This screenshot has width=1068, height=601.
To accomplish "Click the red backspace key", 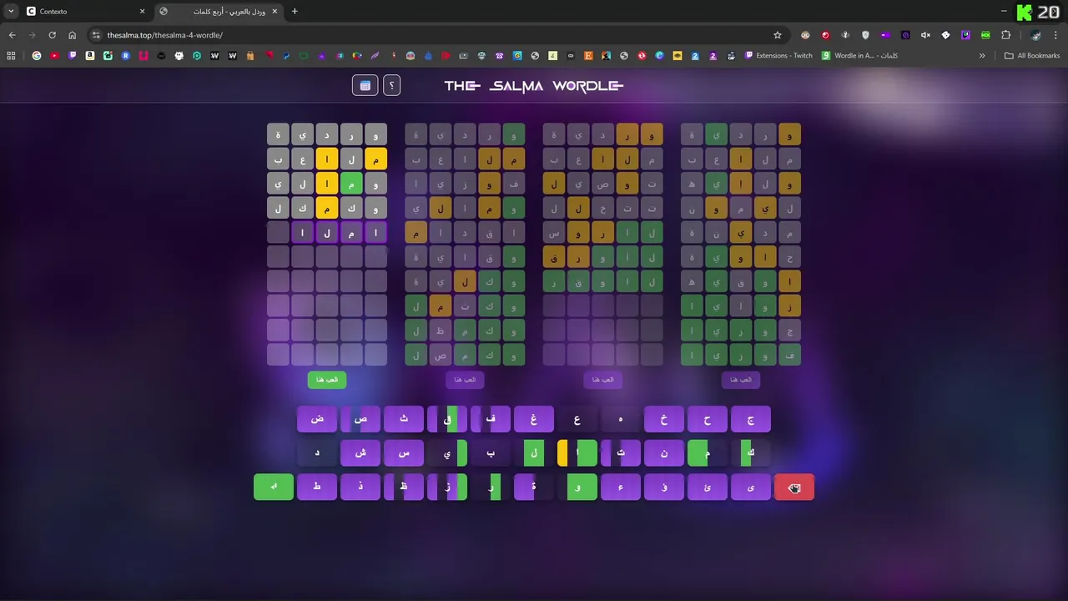I will tap(794, 487).
